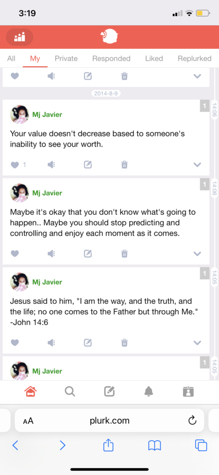Expand options chevron on John 14:6 post
Screen dimensions: 219x475
tap(197, 343)
